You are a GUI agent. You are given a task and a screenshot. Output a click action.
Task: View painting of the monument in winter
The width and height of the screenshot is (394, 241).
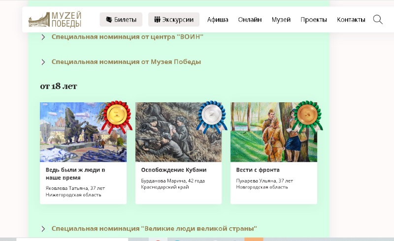click(83, 132)
